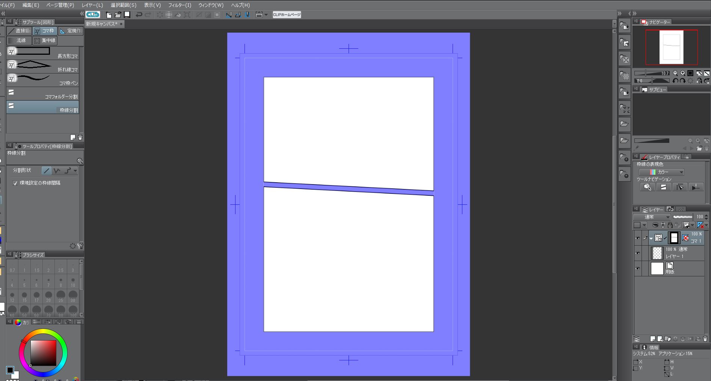The width and height of the screenshot is (711, 381).
Task: Hide the レイヤー 1 layer with eye icon
Action: (x=637, y=253)
